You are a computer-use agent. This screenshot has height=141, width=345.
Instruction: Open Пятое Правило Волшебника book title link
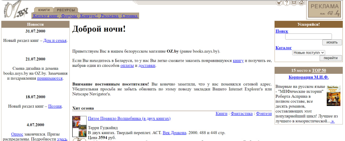tap(129, 119)
